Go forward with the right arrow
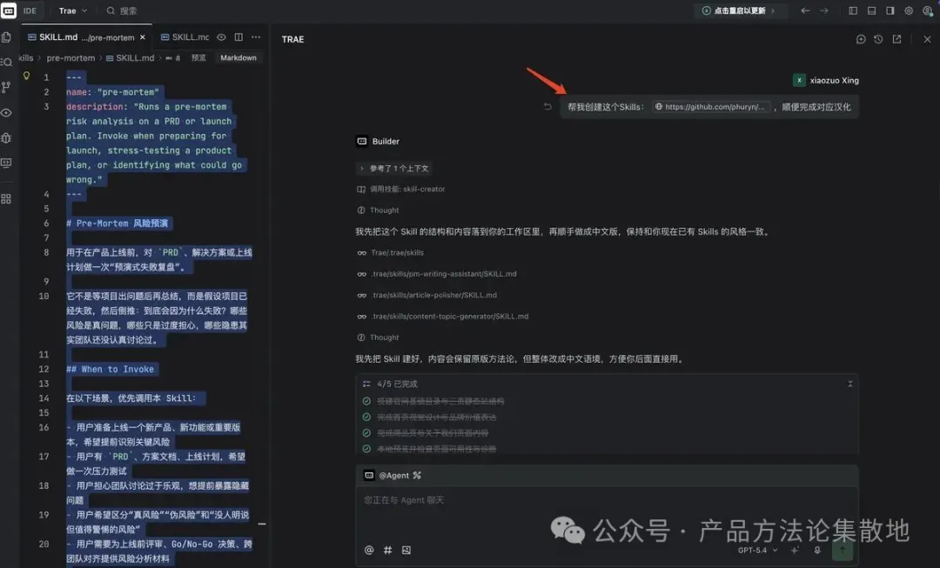The height and width of the screenshot is (568, 940). (x=824, y=10)
